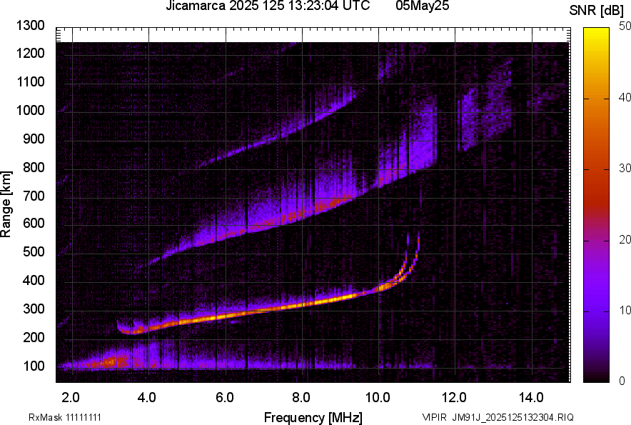
Task: Click the colorbar tick label '30'
Action: [625, 168]
